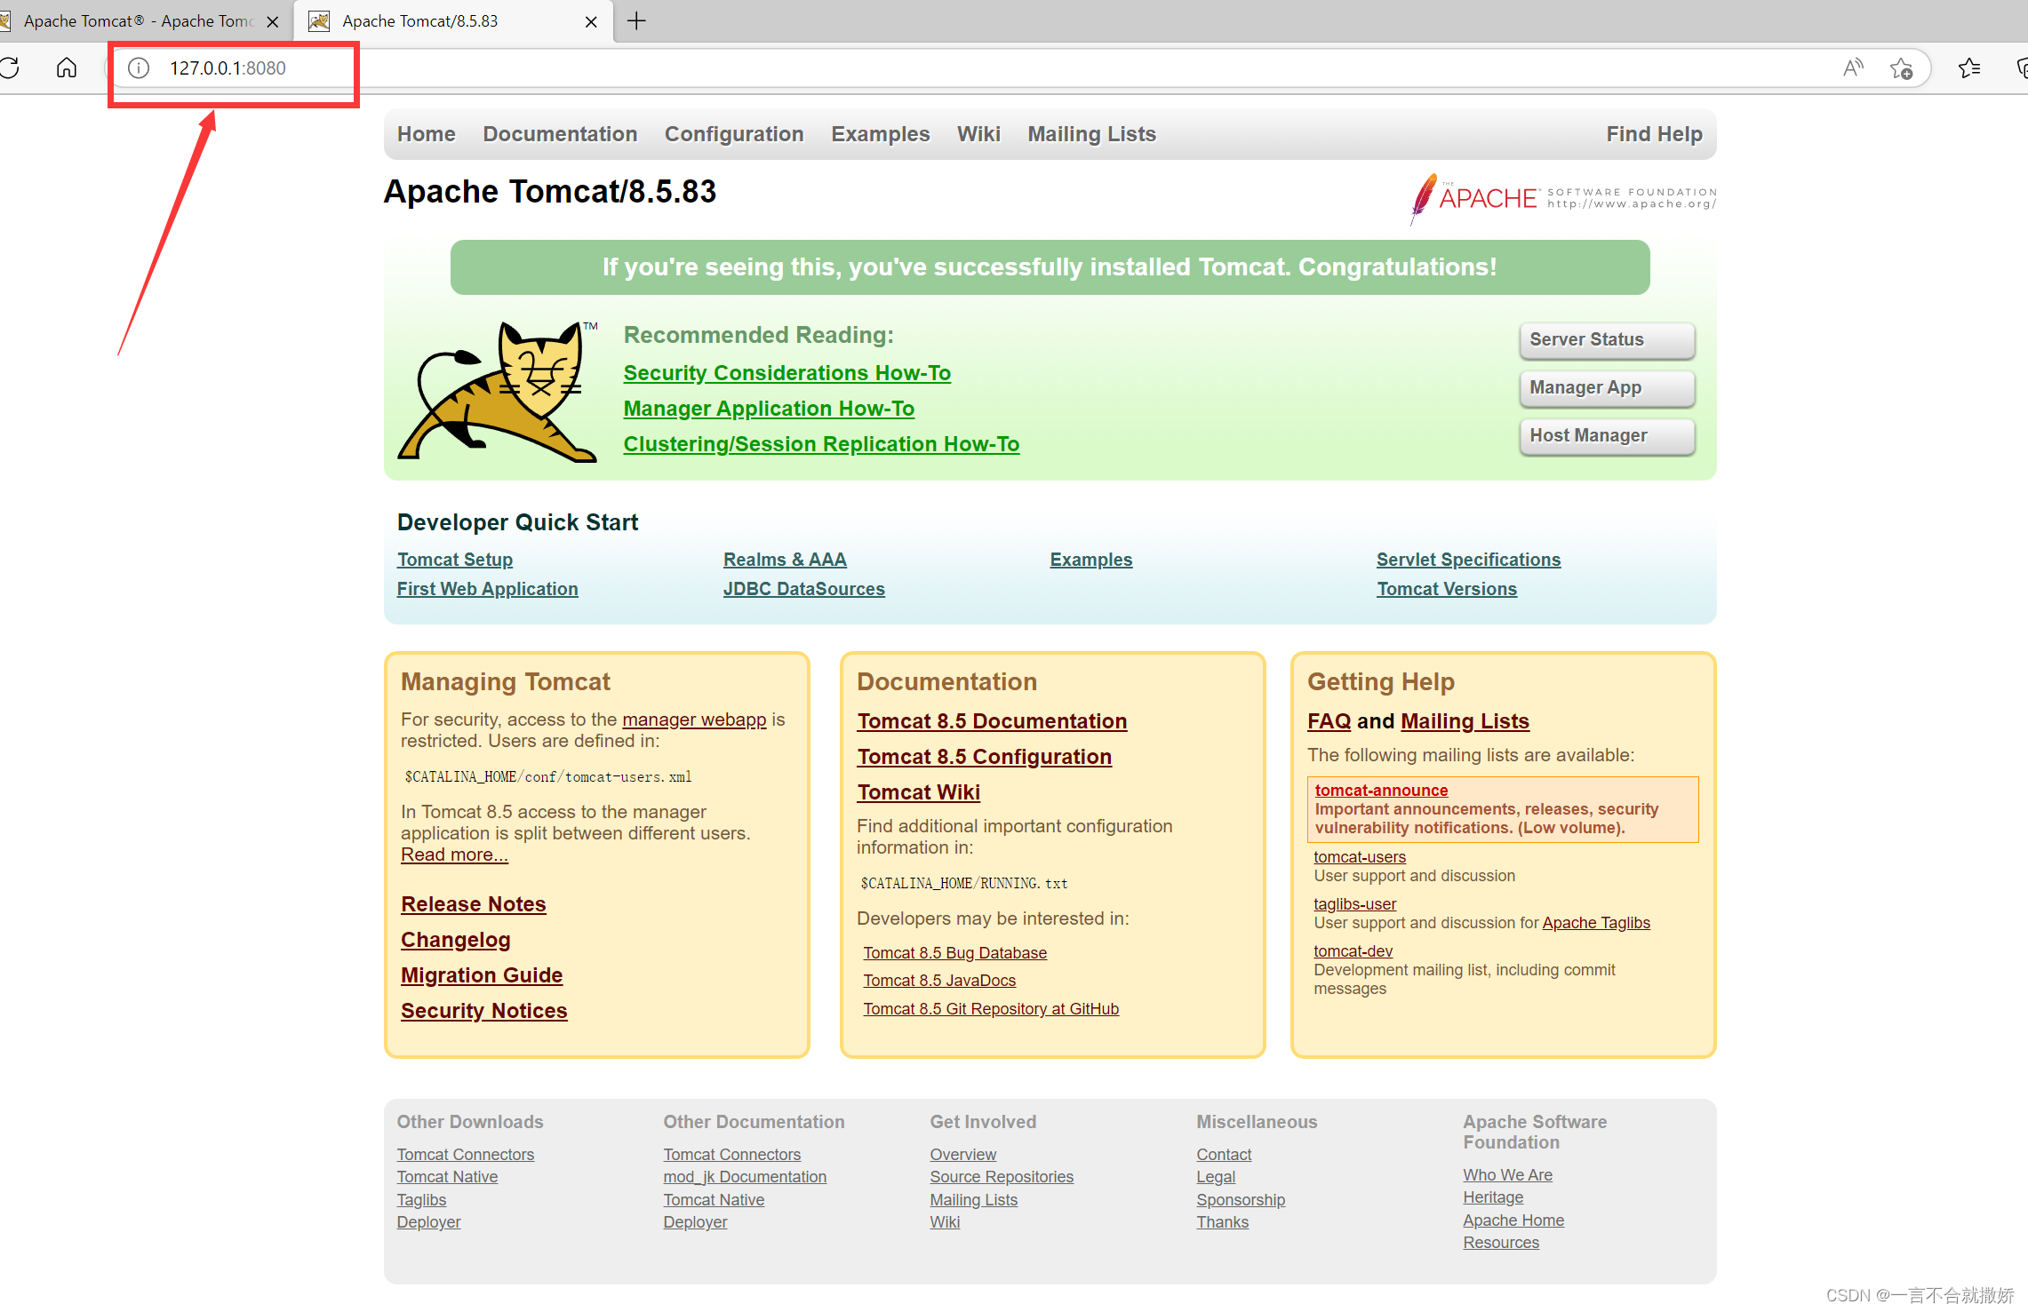Open Release Notes link
This screenshot has width=2028, height=1312.
(x=474, y=904)
